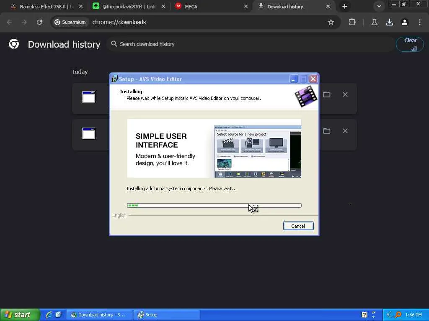Screen dimensions: 429x321
Task: Remove first download from list
Action: click(x=345, y=94)
